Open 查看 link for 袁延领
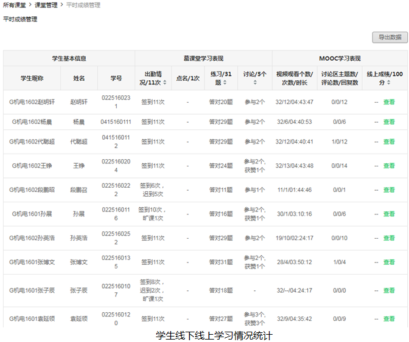409x342 pixels. tap(389, 318)
